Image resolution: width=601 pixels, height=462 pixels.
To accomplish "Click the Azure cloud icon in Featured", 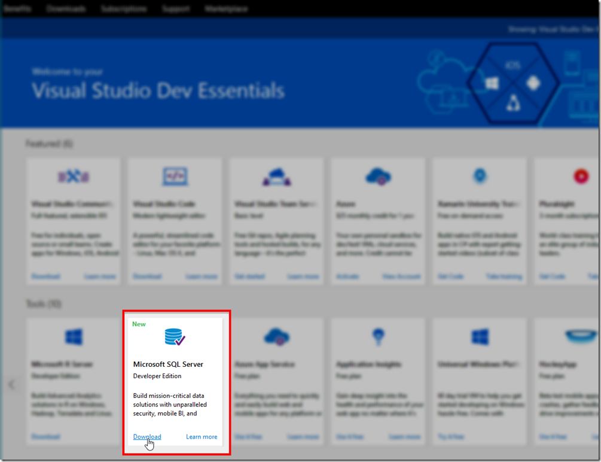I will [x=379, y=177].
